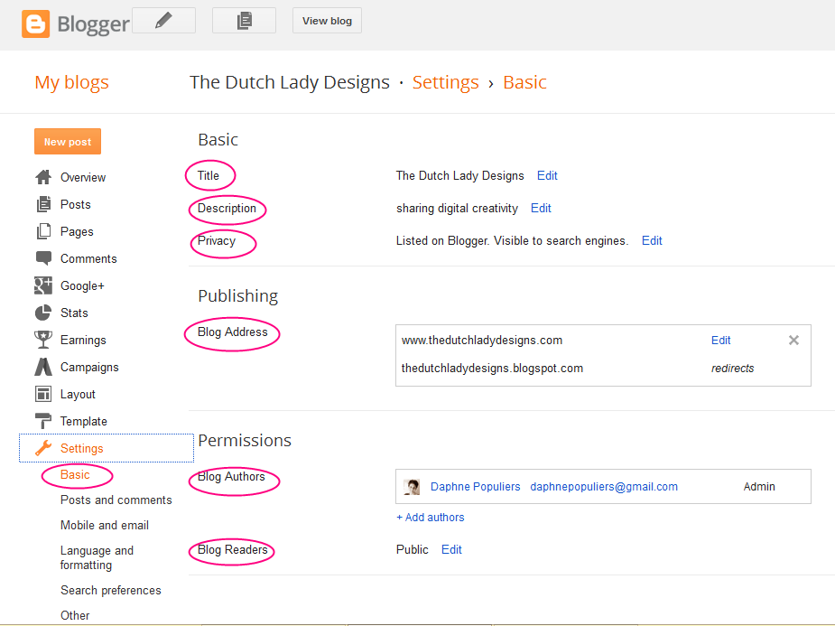The image size is (835, 626).
Task: Open Posts and comments settings
Action: 116,500
